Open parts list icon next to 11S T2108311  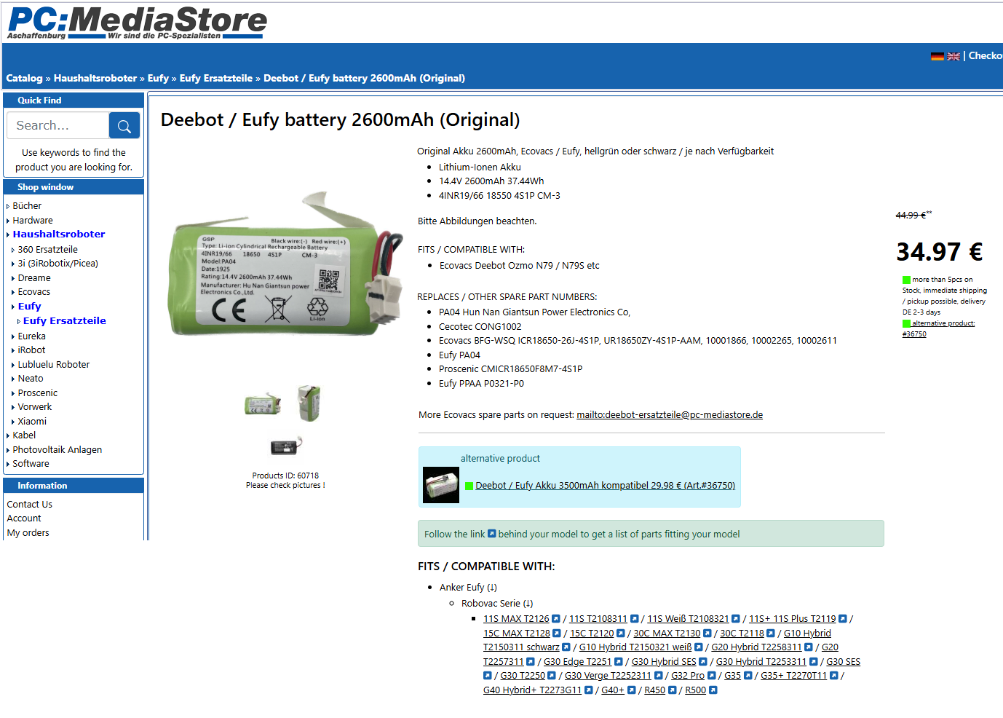coord(634,619)
